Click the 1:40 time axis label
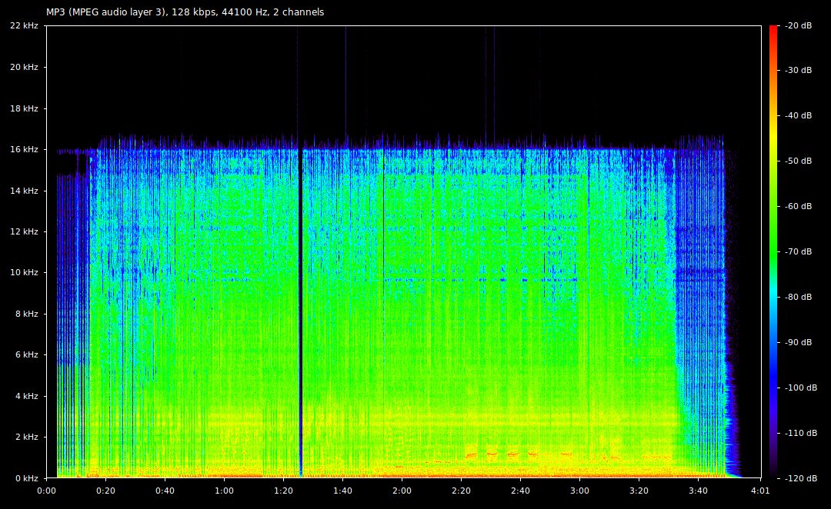 click(x=343, y=491)
